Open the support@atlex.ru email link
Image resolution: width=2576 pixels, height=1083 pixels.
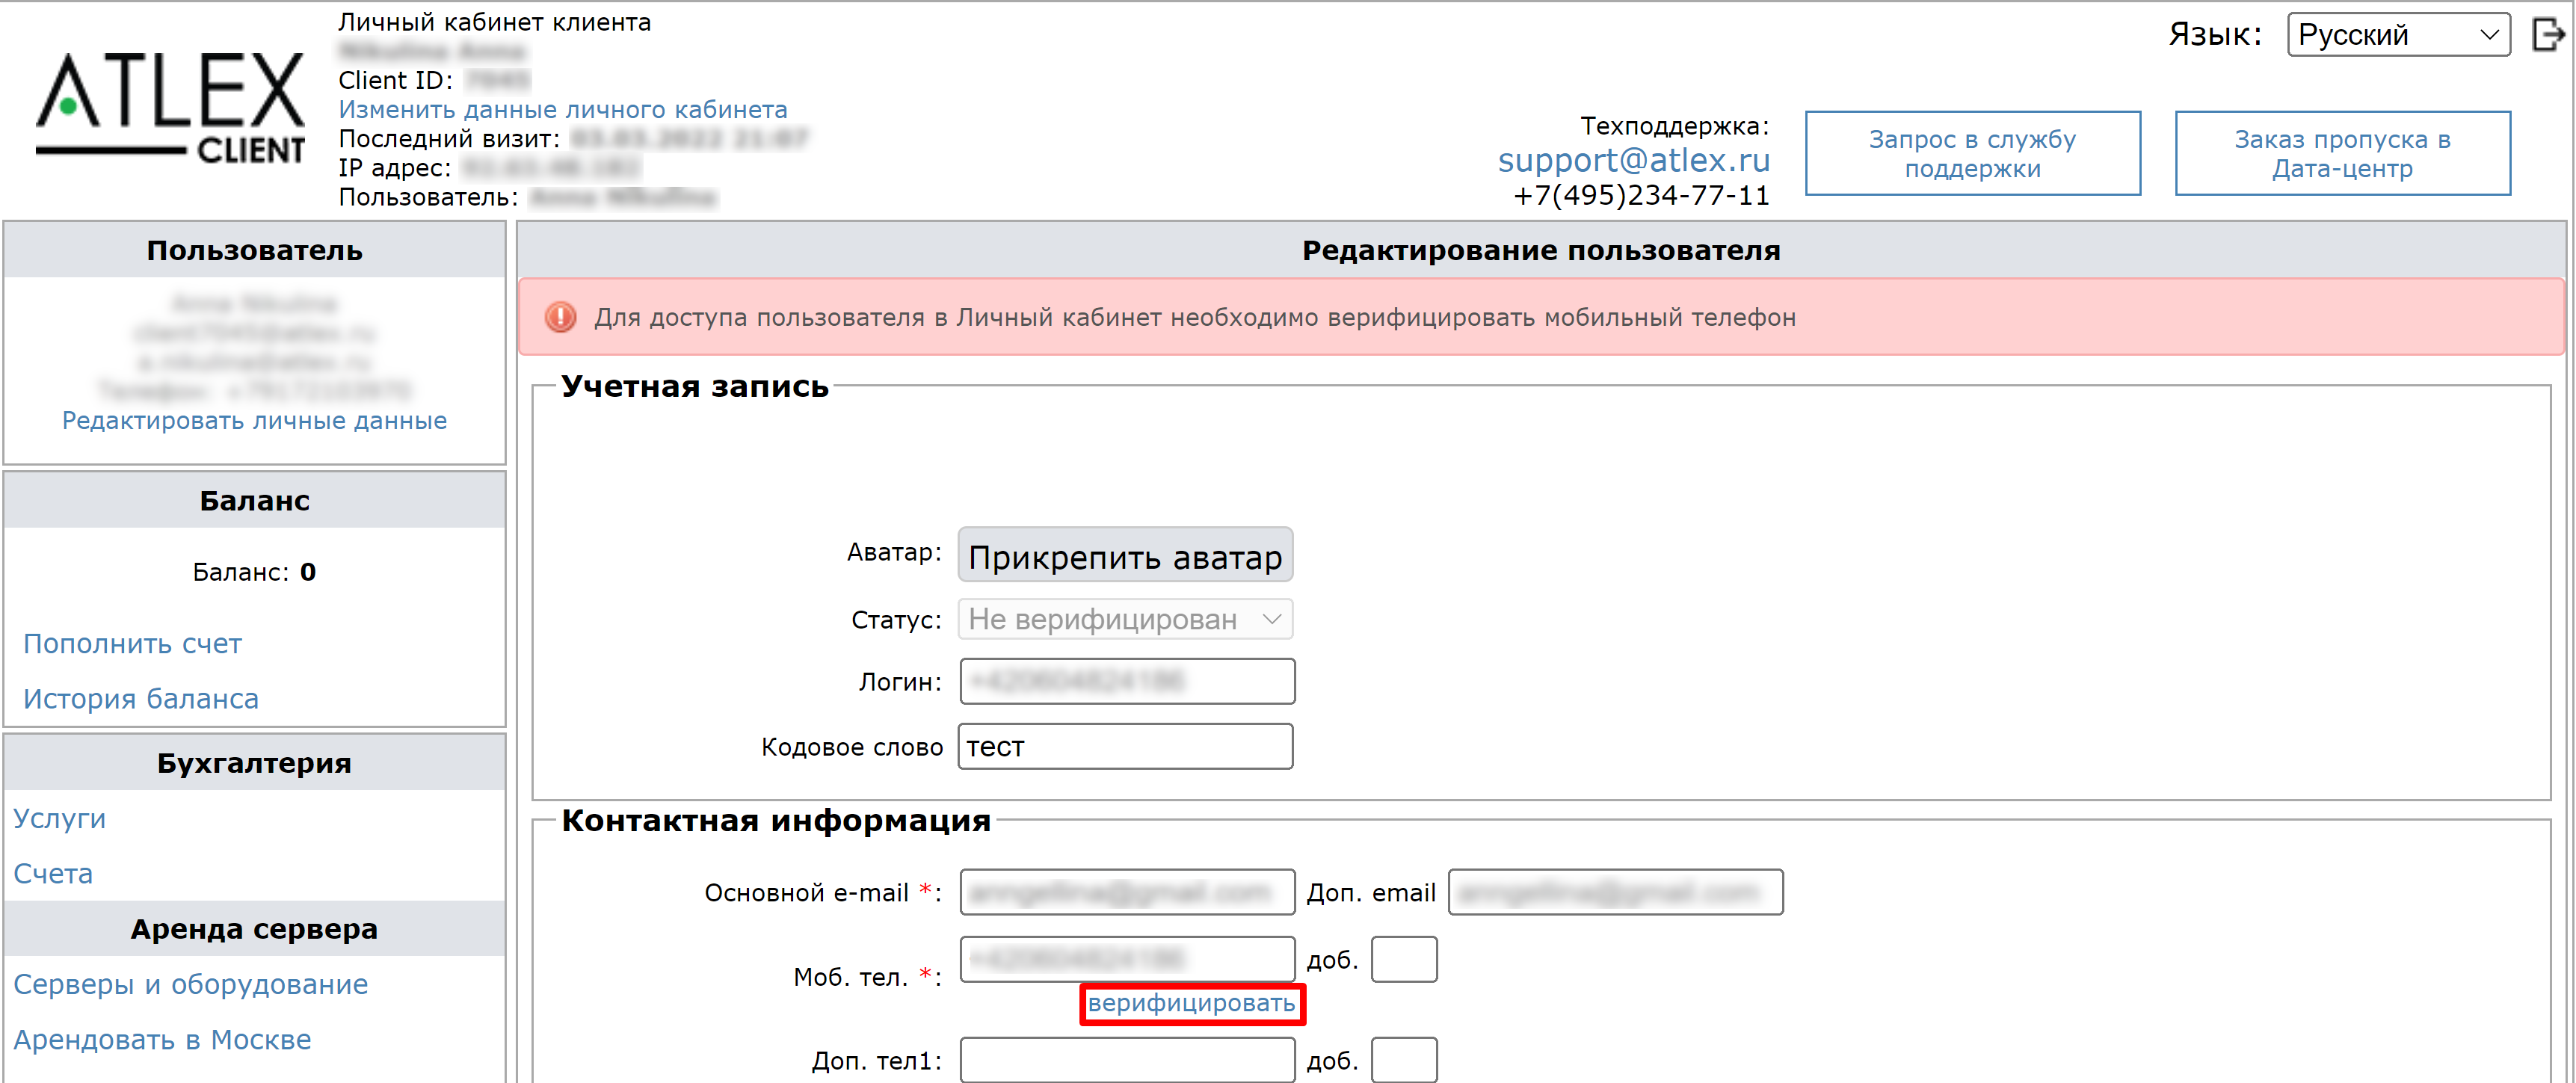tap(1633, 160)
